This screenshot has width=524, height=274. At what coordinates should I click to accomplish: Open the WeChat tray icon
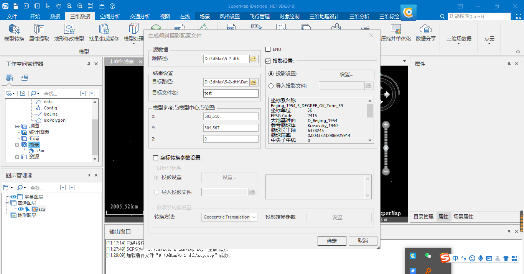(x=428, y=256)
